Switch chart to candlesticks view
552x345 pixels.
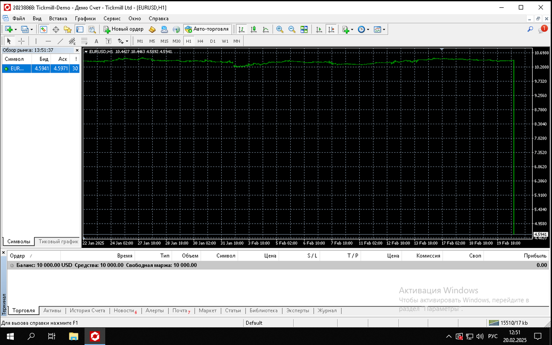pos(253,29)
